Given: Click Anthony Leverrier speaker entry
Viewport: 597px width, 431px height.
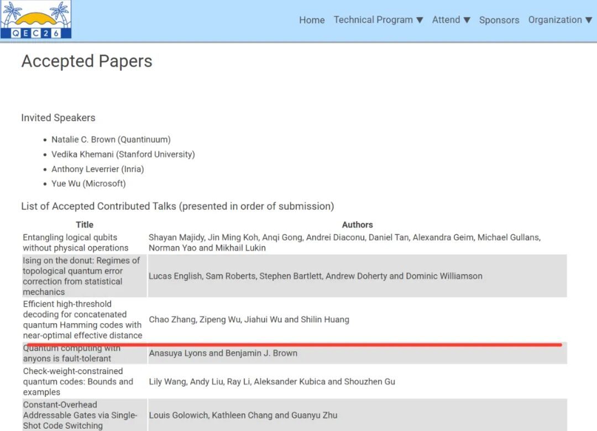Looking at the screenshot, I should click(97, 169).
